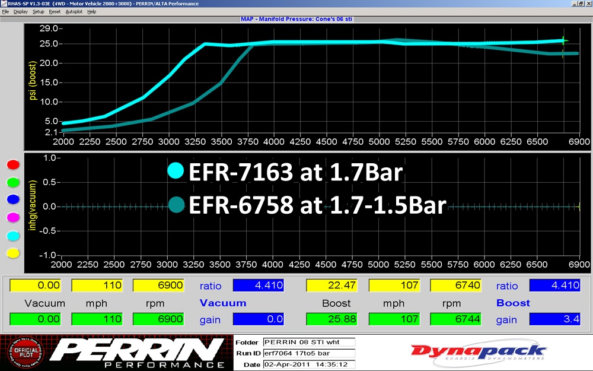Click the yellow Vacuum rpm field 6900
Image resolution: width=593 pixels, height=371 pixels.
point(158,286)
